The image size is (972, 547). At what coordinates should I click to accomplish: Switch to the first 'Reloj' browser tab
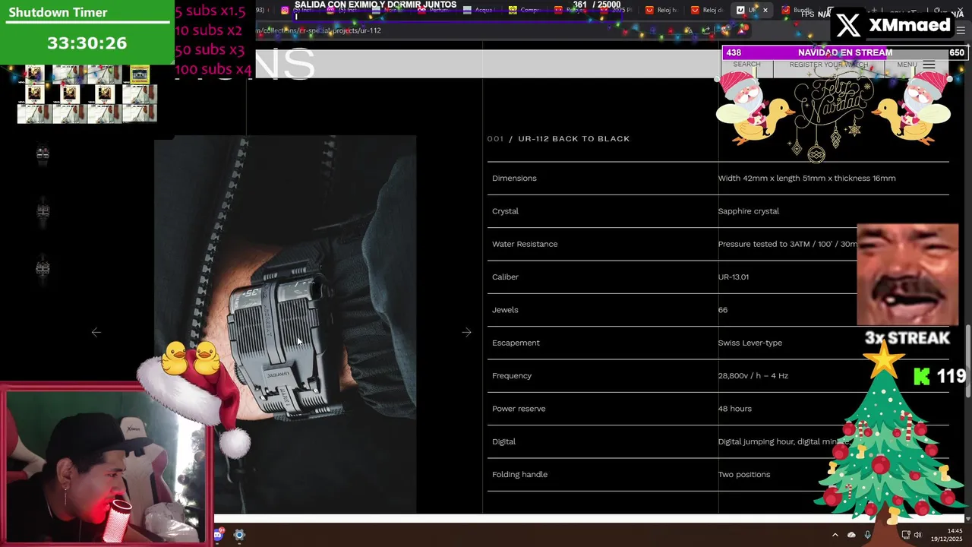(662, 11)
